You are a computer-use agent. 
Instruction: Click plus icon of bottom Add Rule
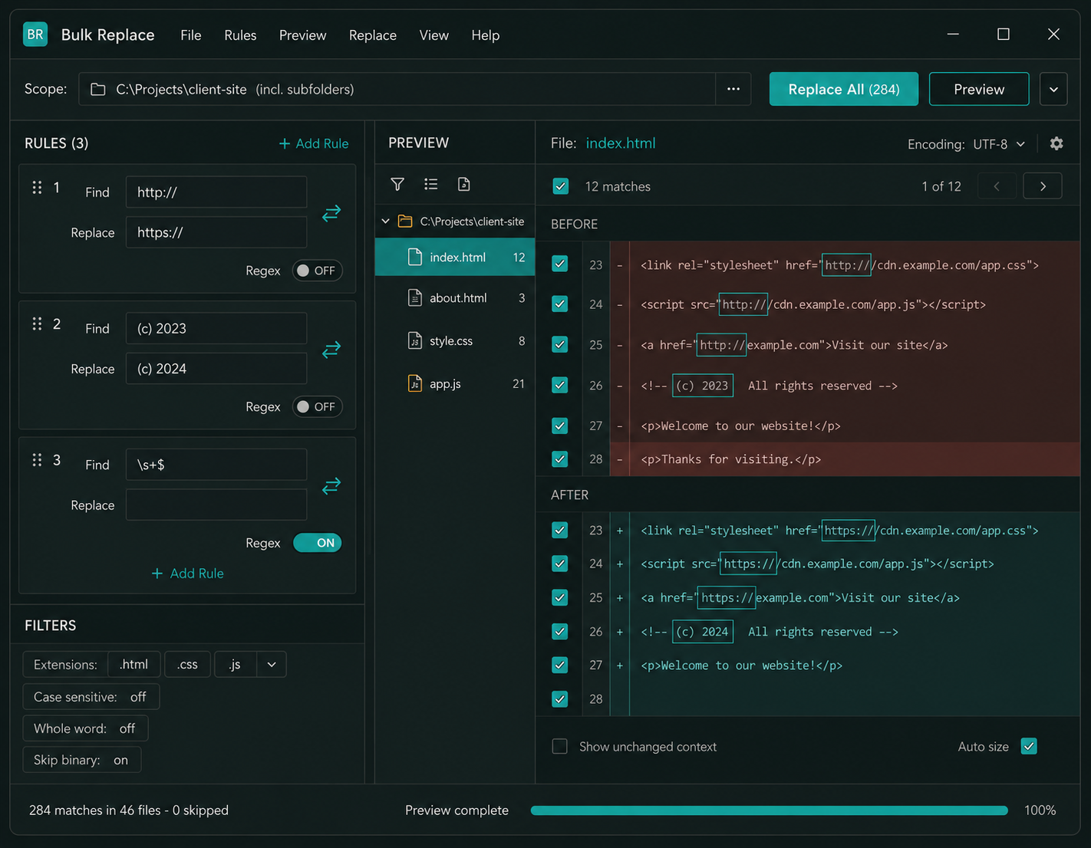pyautogui.click(x=157, y=574)
